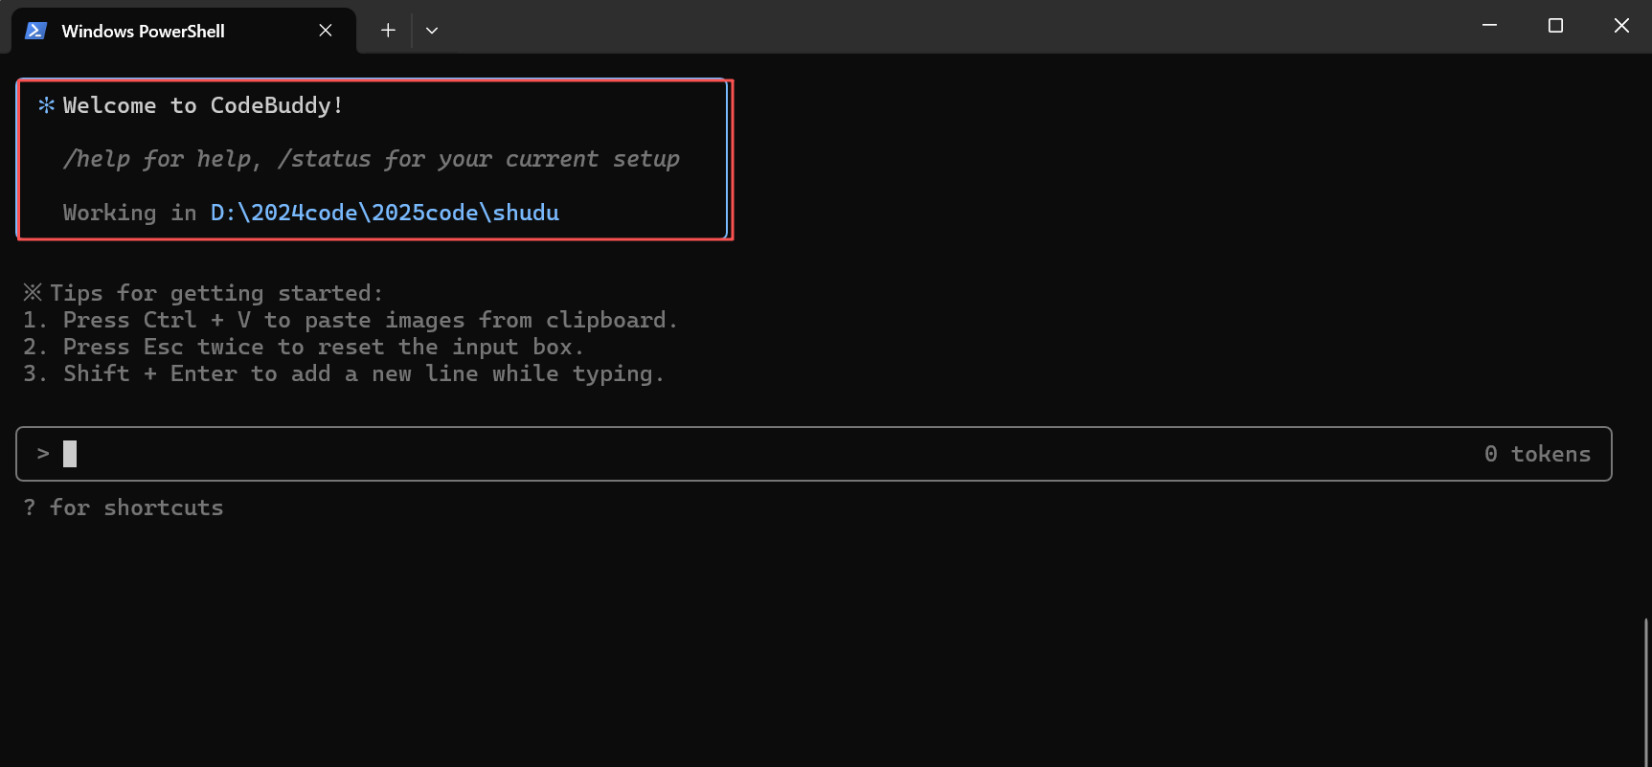This screenshot has height=767, width=1652.
Task: Maximize the terminal window
Action: pos(1555,26)
